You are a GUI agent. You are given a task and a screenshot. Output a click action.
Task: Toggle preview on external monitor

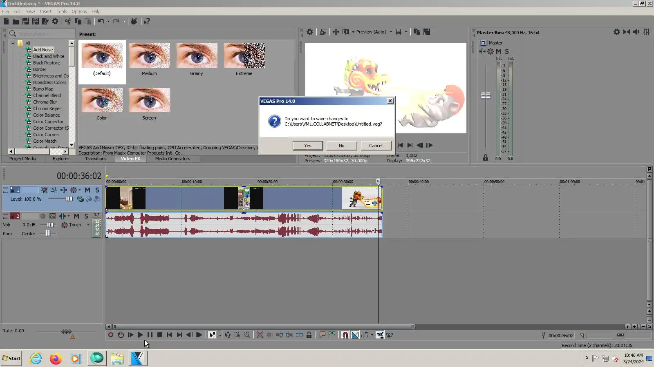click(323, 32)
